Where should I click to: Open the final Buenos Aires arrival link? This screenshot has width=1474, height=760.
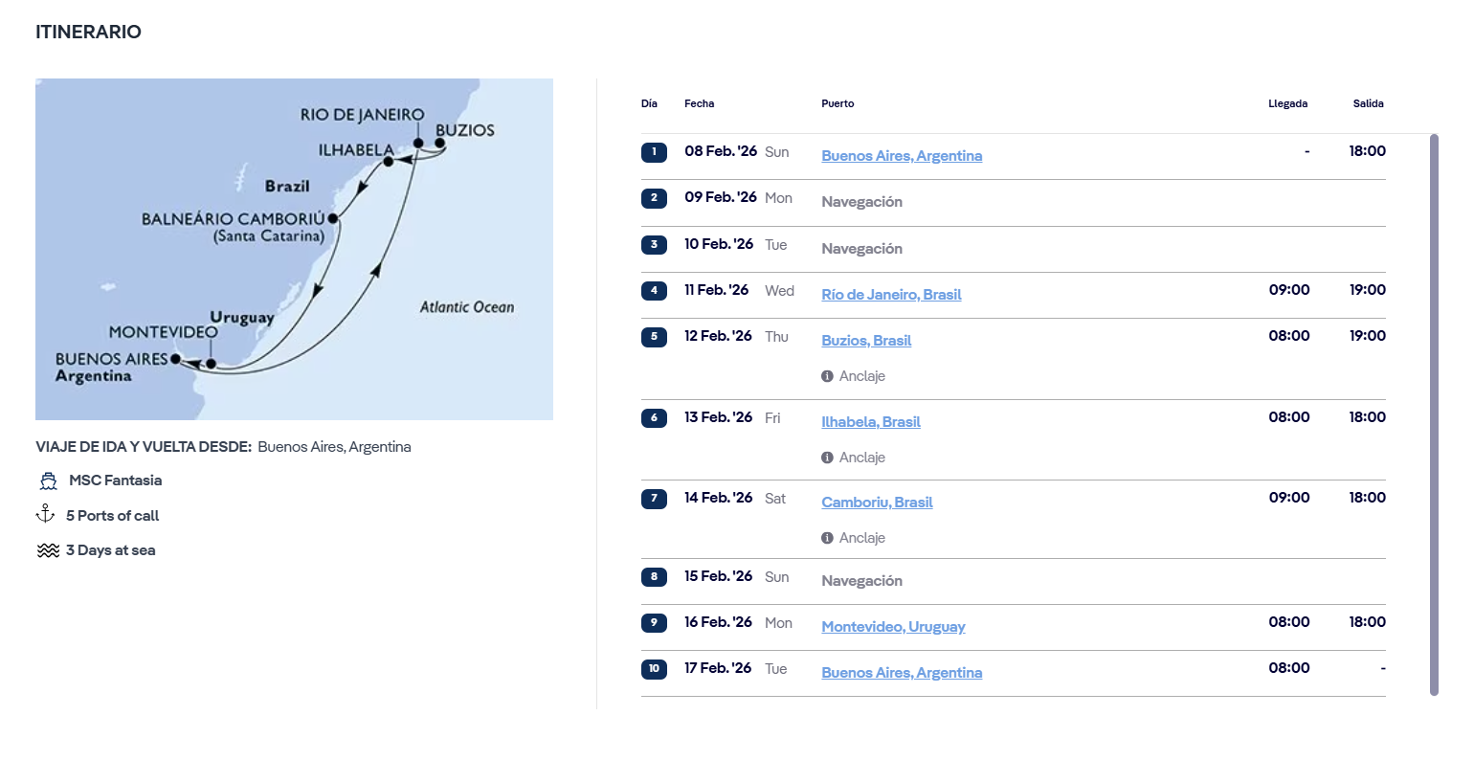(x=902, y=673)
